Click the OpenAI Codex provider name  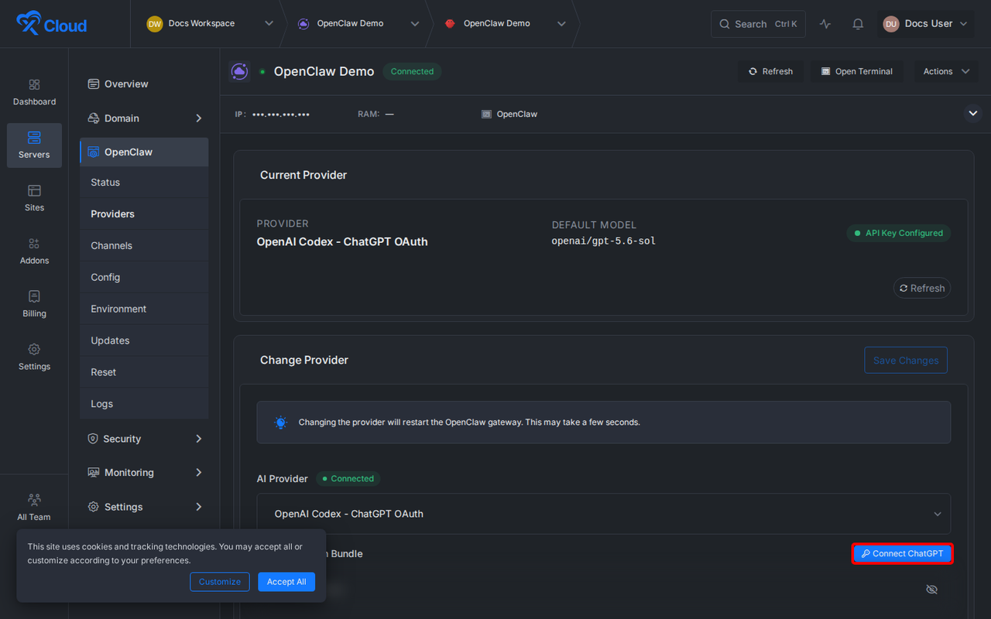coord(342,241)
